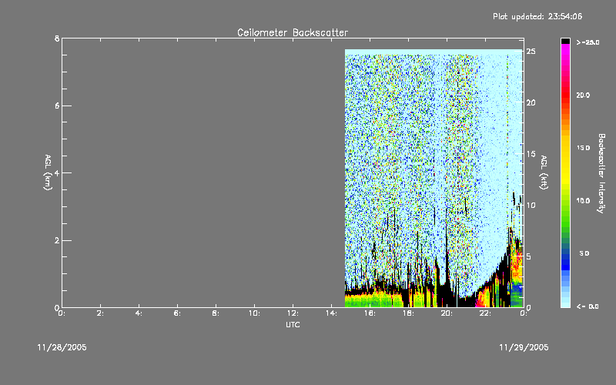Viewport: 616px width, 385px height.
Task: Click the '20:' hour label on time axis
Action: pyautogui.click(x=447, y=313)
